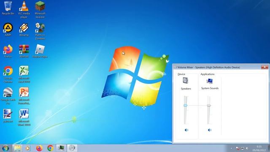Image resolution: width=270 pixels, height=152 pixels.
Task: Click the Action Center flag tray icon
Action: tap(238, 148)
